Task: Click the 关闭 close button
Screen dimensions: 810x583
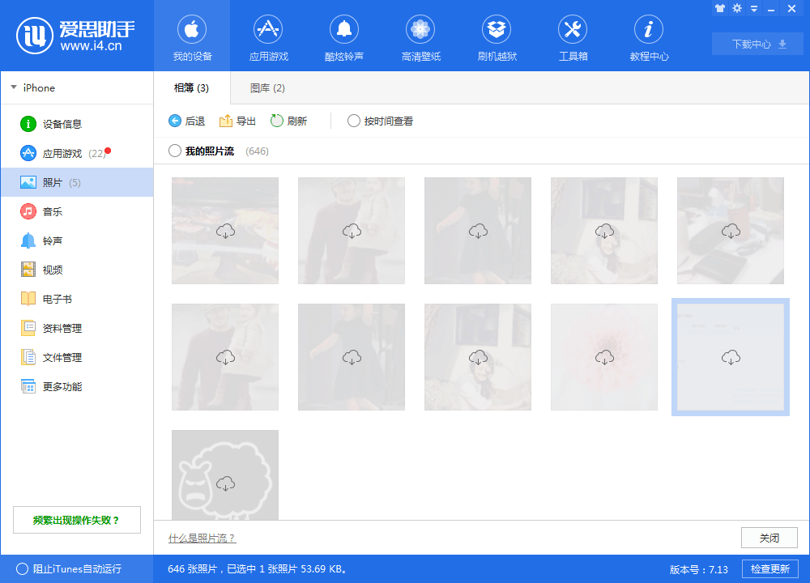Action: coord(769,538)
